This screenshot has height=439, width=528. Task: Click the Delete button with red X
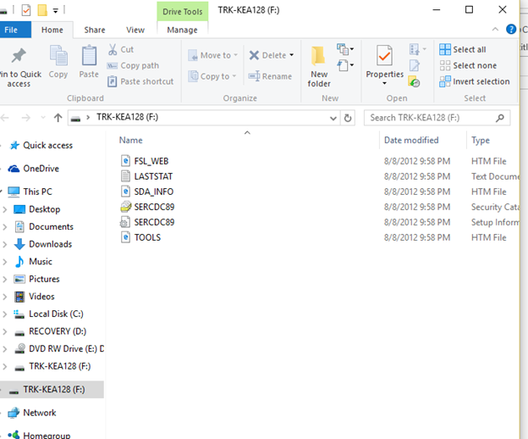(x=267, y=55)
